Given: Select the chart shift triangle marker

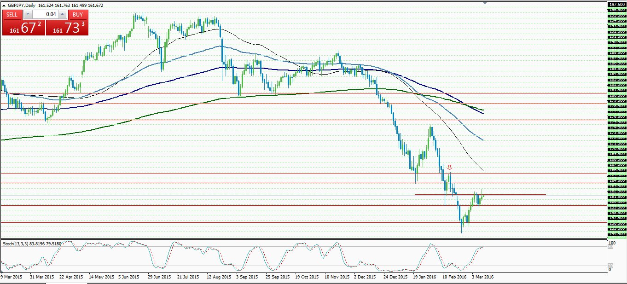Looking at the screenshot, I should (x=484, y=3).
